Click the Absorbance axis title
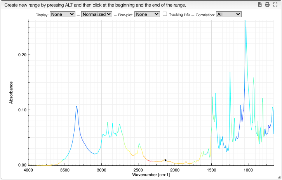Viewport: 282px width, 180px height. (x=11, y=92)
